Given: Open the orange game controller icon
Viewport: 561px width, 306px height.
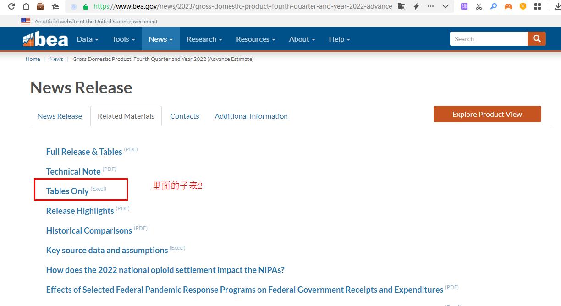Looking at the screenshot, I should click(508, 6).
